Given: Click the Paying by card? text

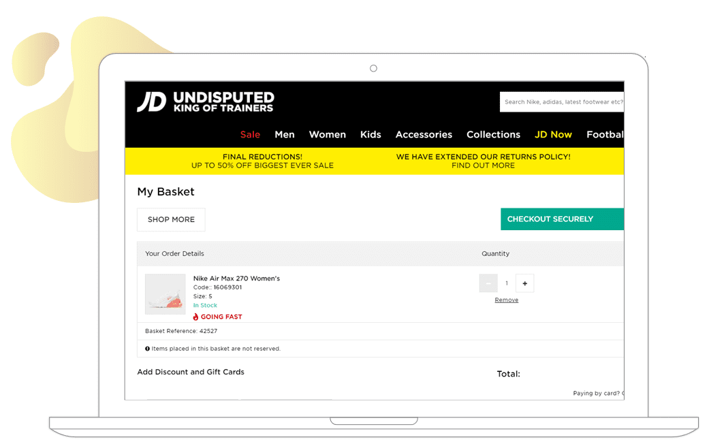Looking at the screenshot, I should click(x=597, y=393).
